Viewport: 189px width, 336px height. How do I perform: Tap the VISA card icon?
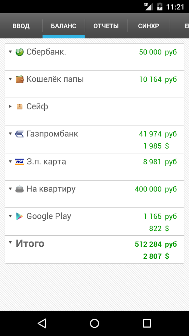click(x=19, y=162)
